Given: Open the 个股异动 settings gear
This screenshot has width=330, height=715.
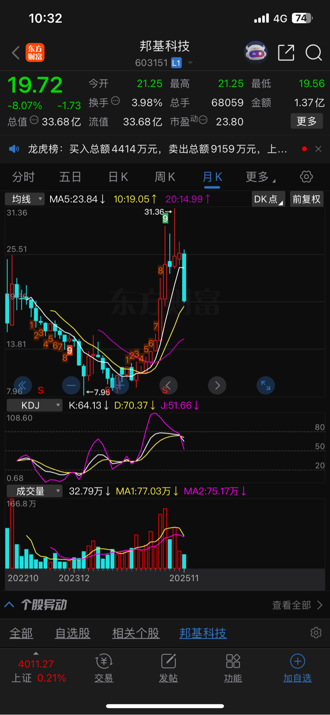Looking at the screenshot, I should click(316, 632).
